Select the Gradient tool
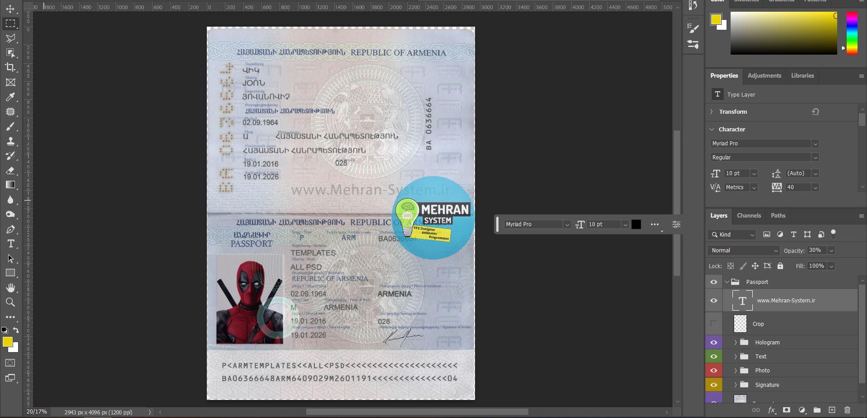 (x=10, y=185)
